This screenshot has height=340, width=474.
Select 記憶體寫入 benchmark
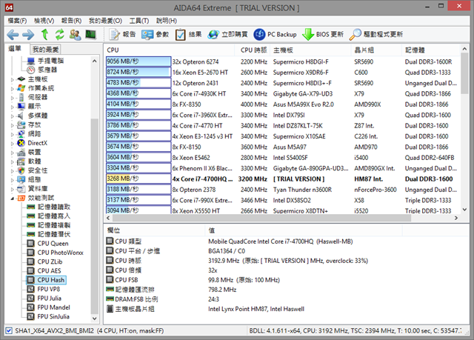pos(54,216)
